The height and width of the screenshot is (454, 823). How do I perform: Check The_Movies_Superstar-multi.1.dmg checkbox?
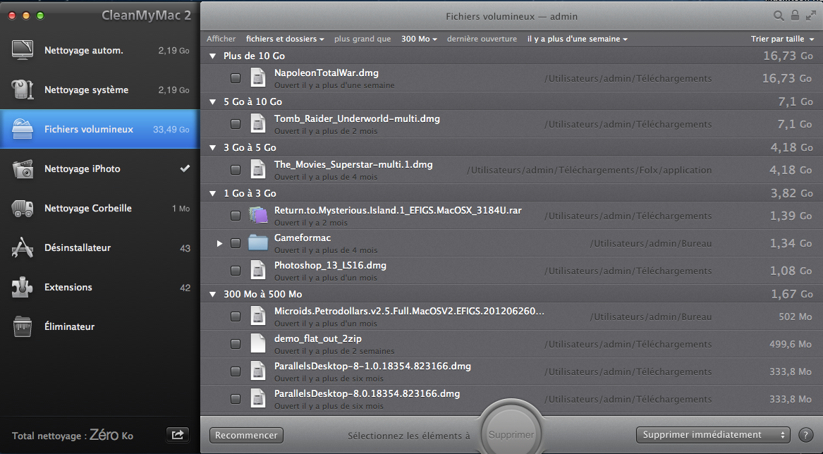click(235, 170)
